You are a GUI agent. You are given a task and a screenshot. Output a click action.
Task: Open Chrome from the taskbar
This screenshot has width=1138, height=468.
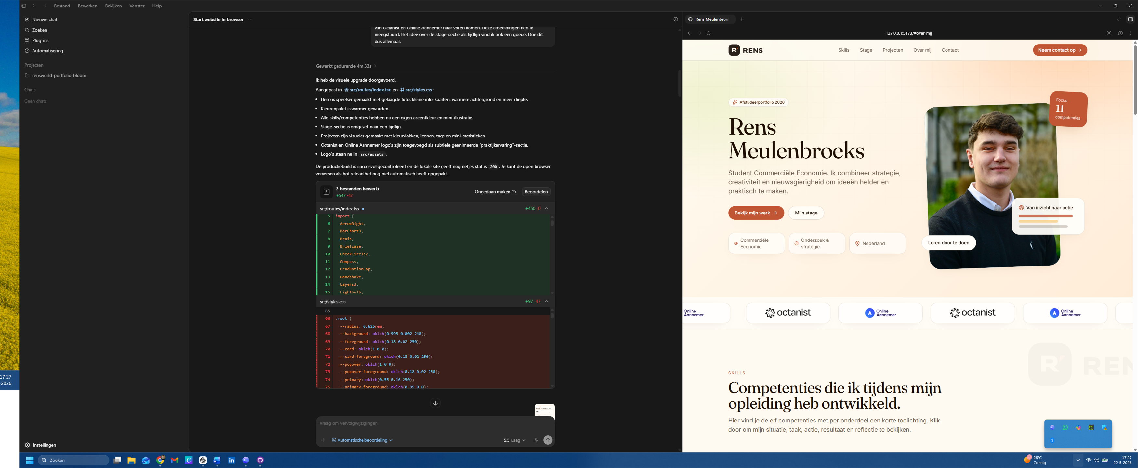click(160, 460)
